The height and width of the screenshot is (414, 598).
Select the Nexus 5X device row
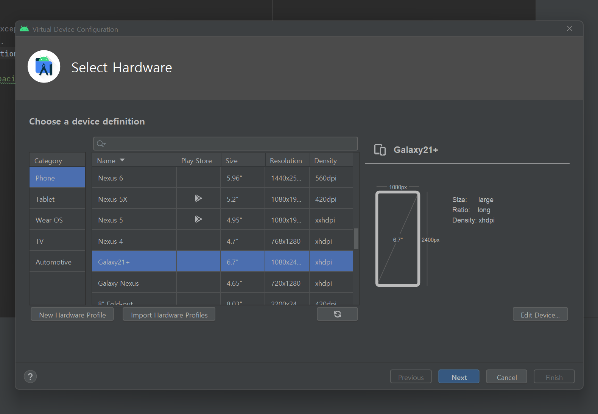(222, 199)
